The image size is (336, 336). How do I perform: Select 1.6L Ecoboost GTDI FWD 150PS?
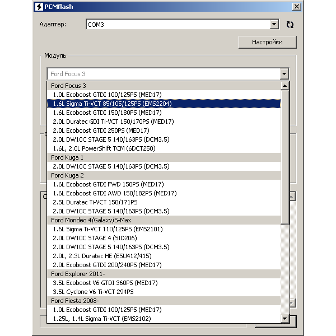coord(164,184)
